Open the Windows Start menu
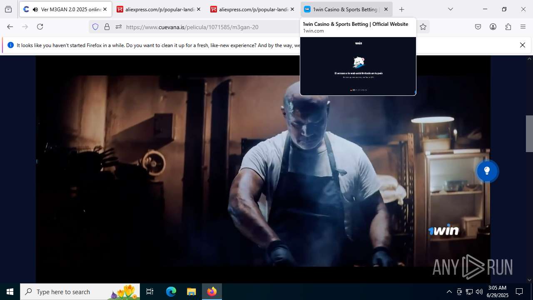Screen dimensions: 533x300 [x=10, y=292]
